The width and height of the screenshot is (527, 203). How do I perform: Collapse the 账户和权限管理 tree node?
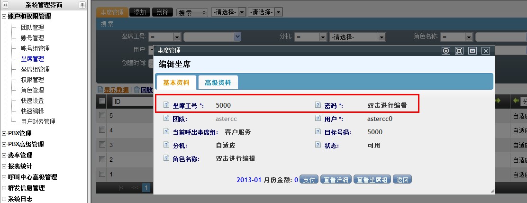pyautogui.click(x=4, y=17)
